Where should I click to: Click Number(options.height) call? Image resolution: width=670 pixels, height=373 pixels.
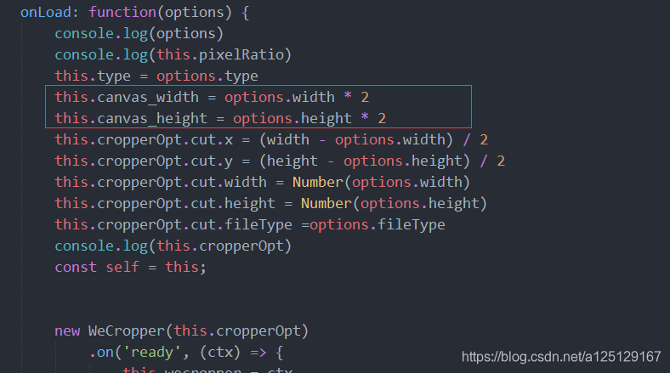pyautogui.click(x=394, y=204)
